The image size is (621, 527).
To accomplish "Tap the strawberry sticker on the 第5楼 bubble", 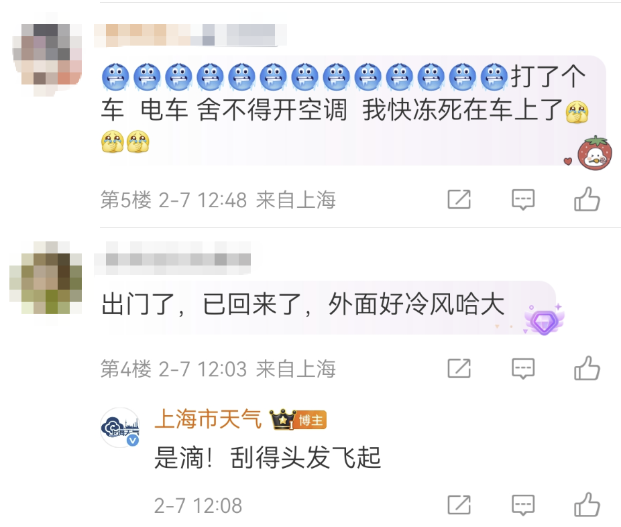I will pos(594,154).
